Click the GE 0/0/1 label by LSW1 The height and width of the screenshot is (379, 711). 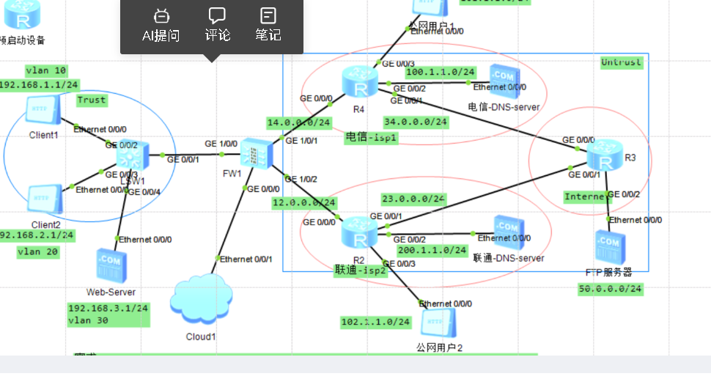click(183, 159)
